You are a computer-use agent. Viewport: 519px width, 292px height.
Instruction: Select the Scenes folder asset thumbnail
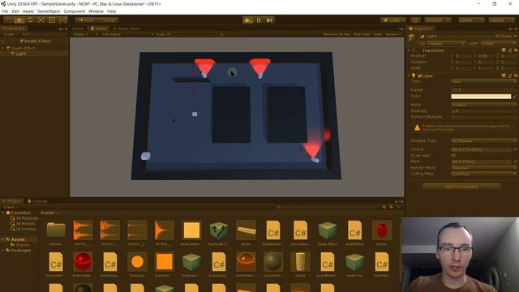click(x=56, y=230)
